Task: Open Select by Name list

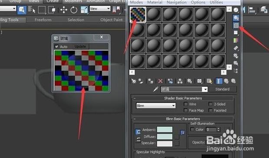Action: pos(32,10)
